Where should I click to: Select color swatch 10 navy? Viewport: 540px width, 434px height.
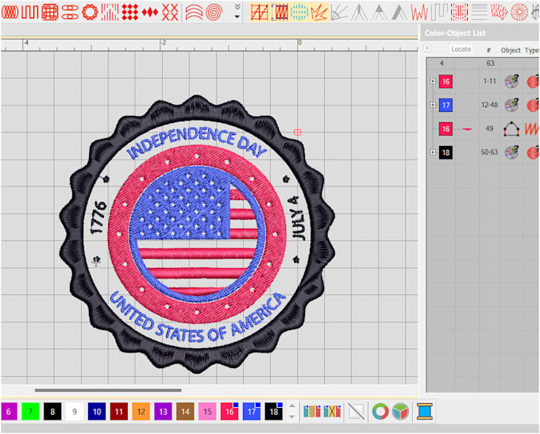click(x=97, y=411)
